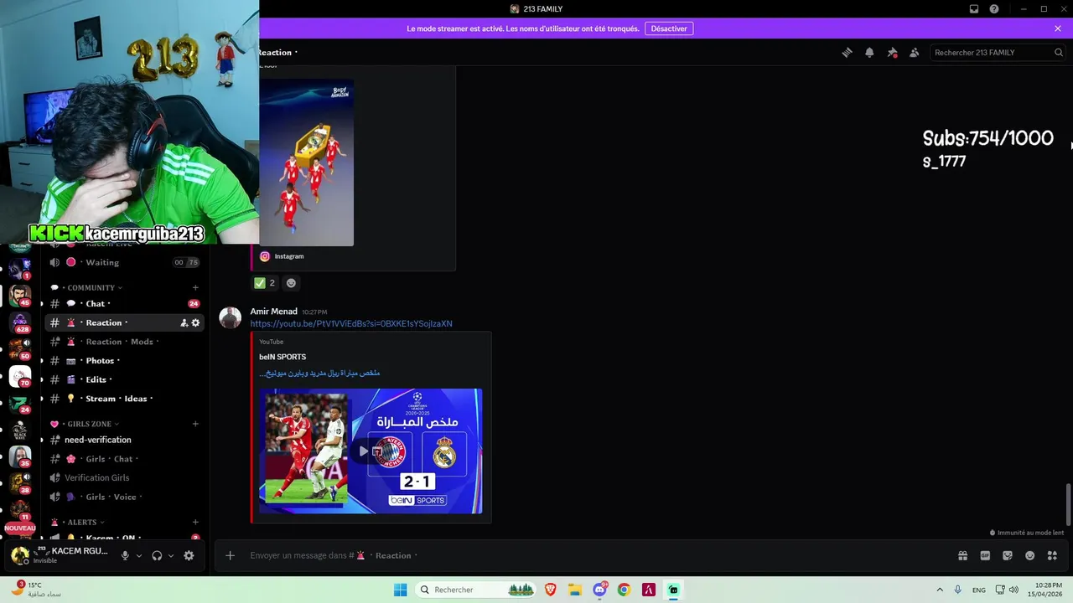This screenshot has width=1073, height=603.
Task: Click the beIN SPORTS author link
Action: pos(283,357)
